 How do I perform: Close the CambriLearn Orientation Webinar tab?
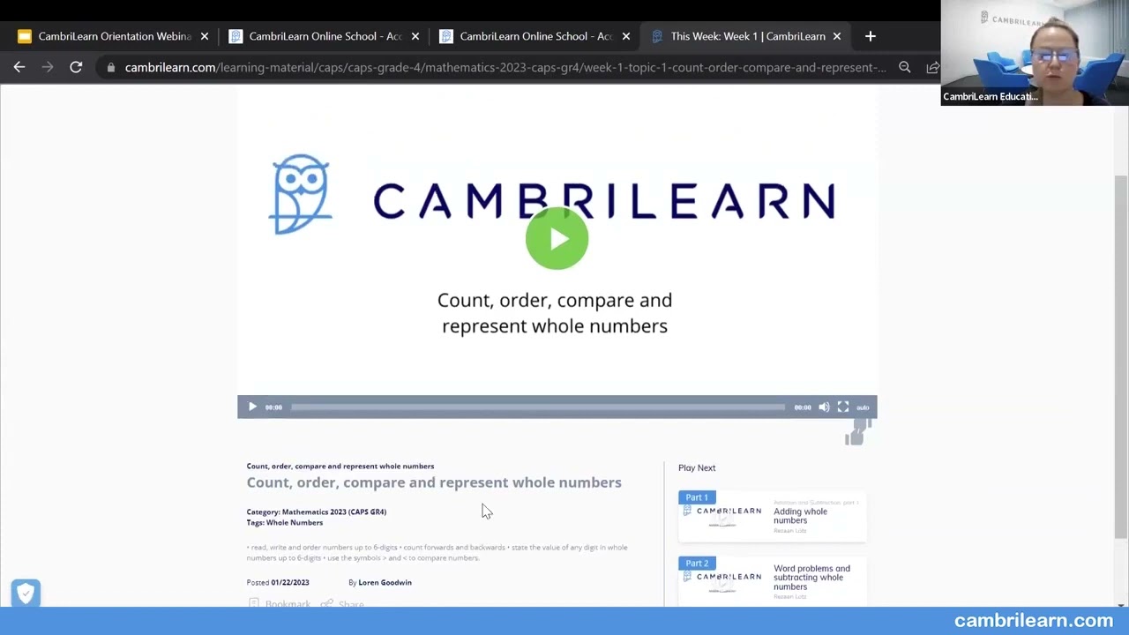point(205,36)
